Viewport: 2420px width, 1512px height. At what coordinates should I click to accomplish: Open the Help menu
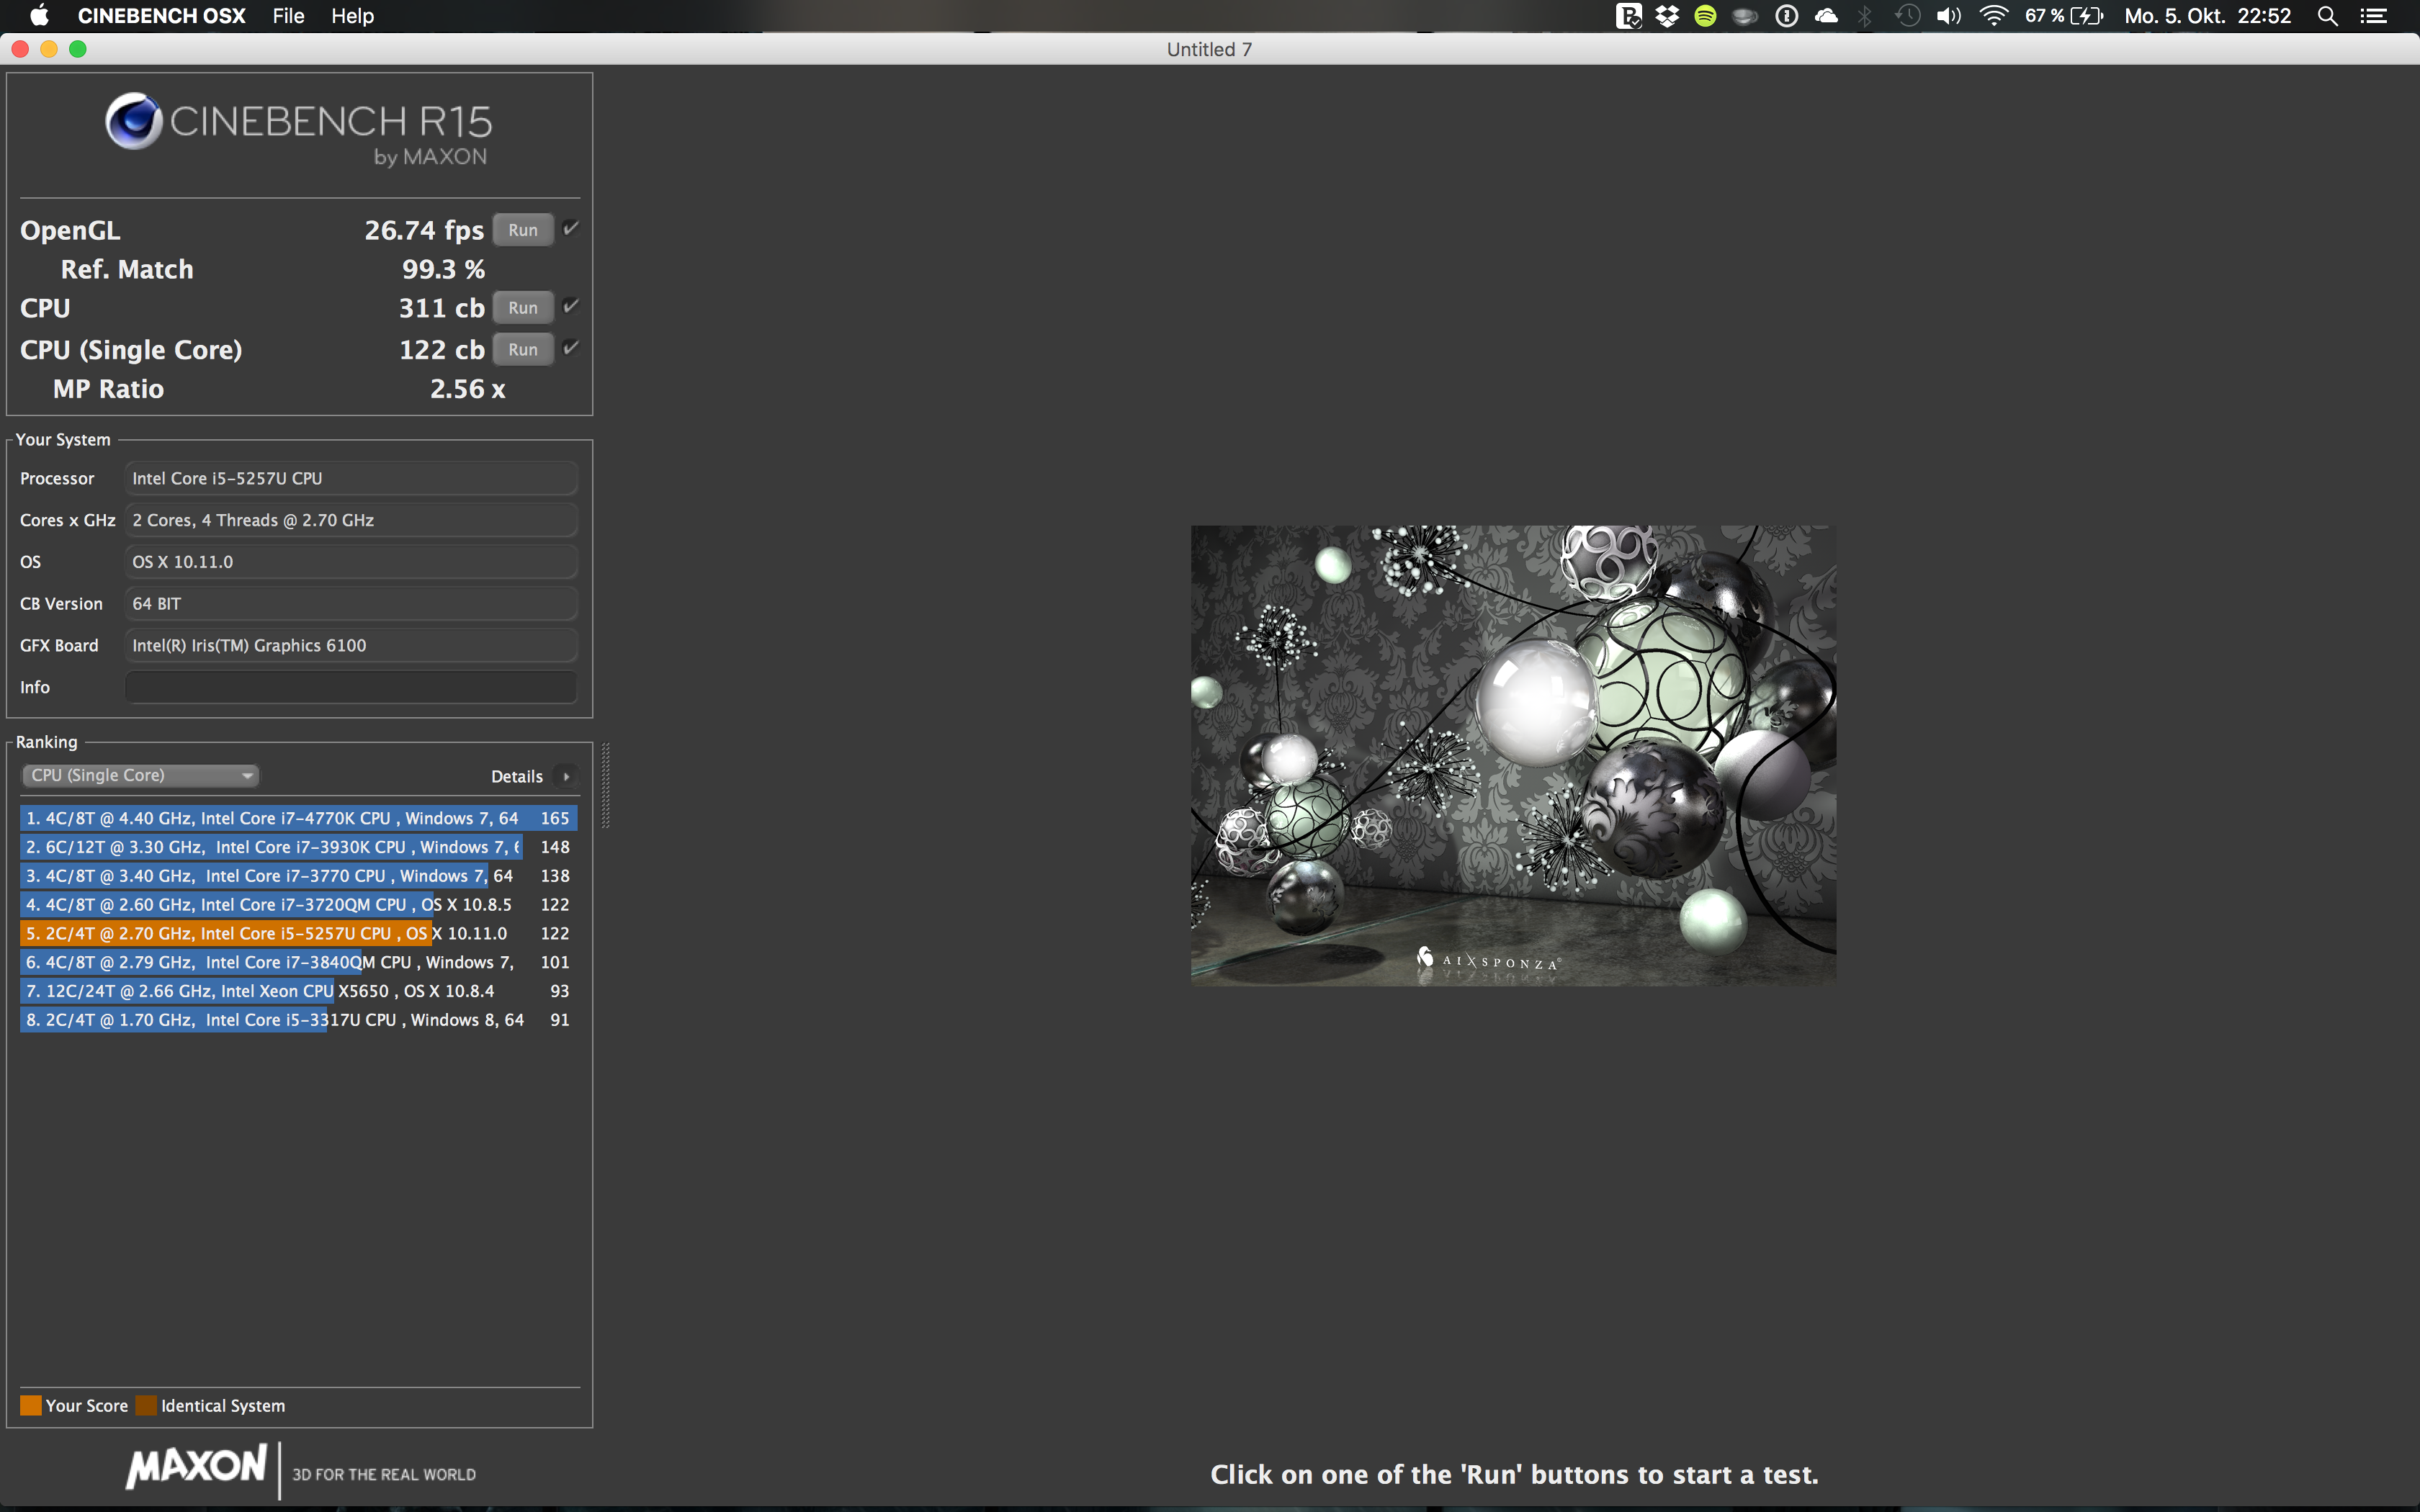(x=352, y=16)
